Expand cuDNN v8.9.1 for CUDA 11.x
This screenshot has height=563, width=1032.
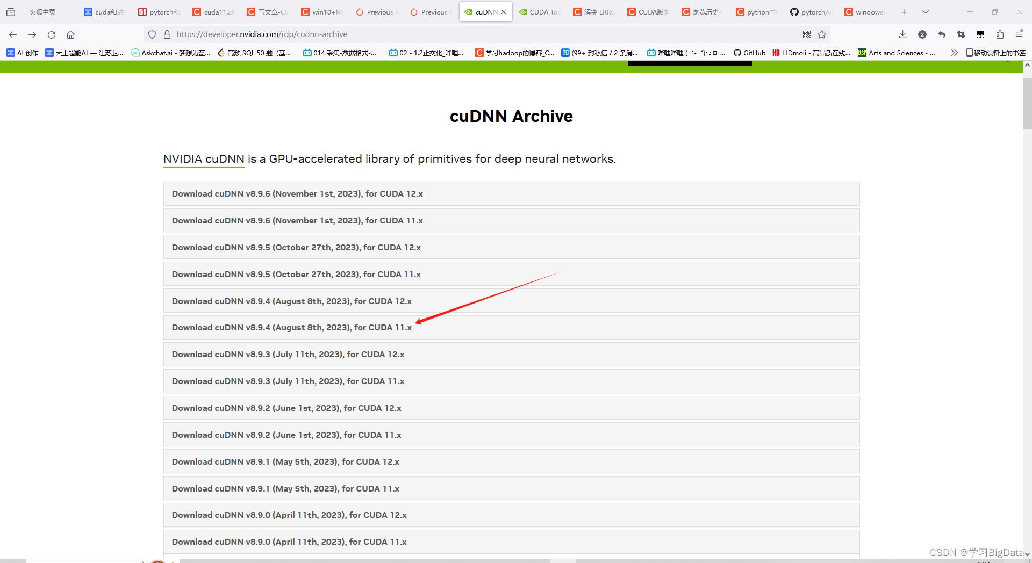(511, 488)
